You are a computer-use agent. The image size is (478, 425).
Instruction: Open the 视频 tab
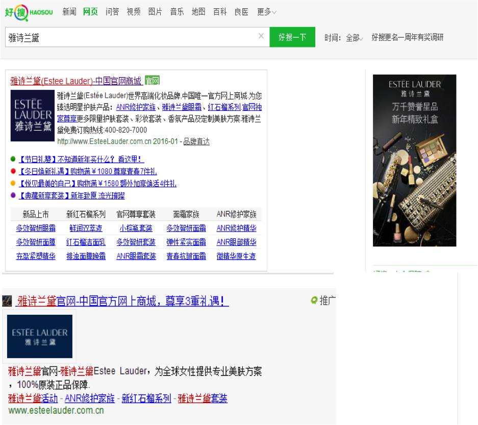click(134, 12)
